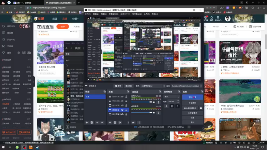The image size is (267, 150).
Task: Open the 斗鱼气氛组组长 stream thumbnail
Action: [x=240, y=52]
